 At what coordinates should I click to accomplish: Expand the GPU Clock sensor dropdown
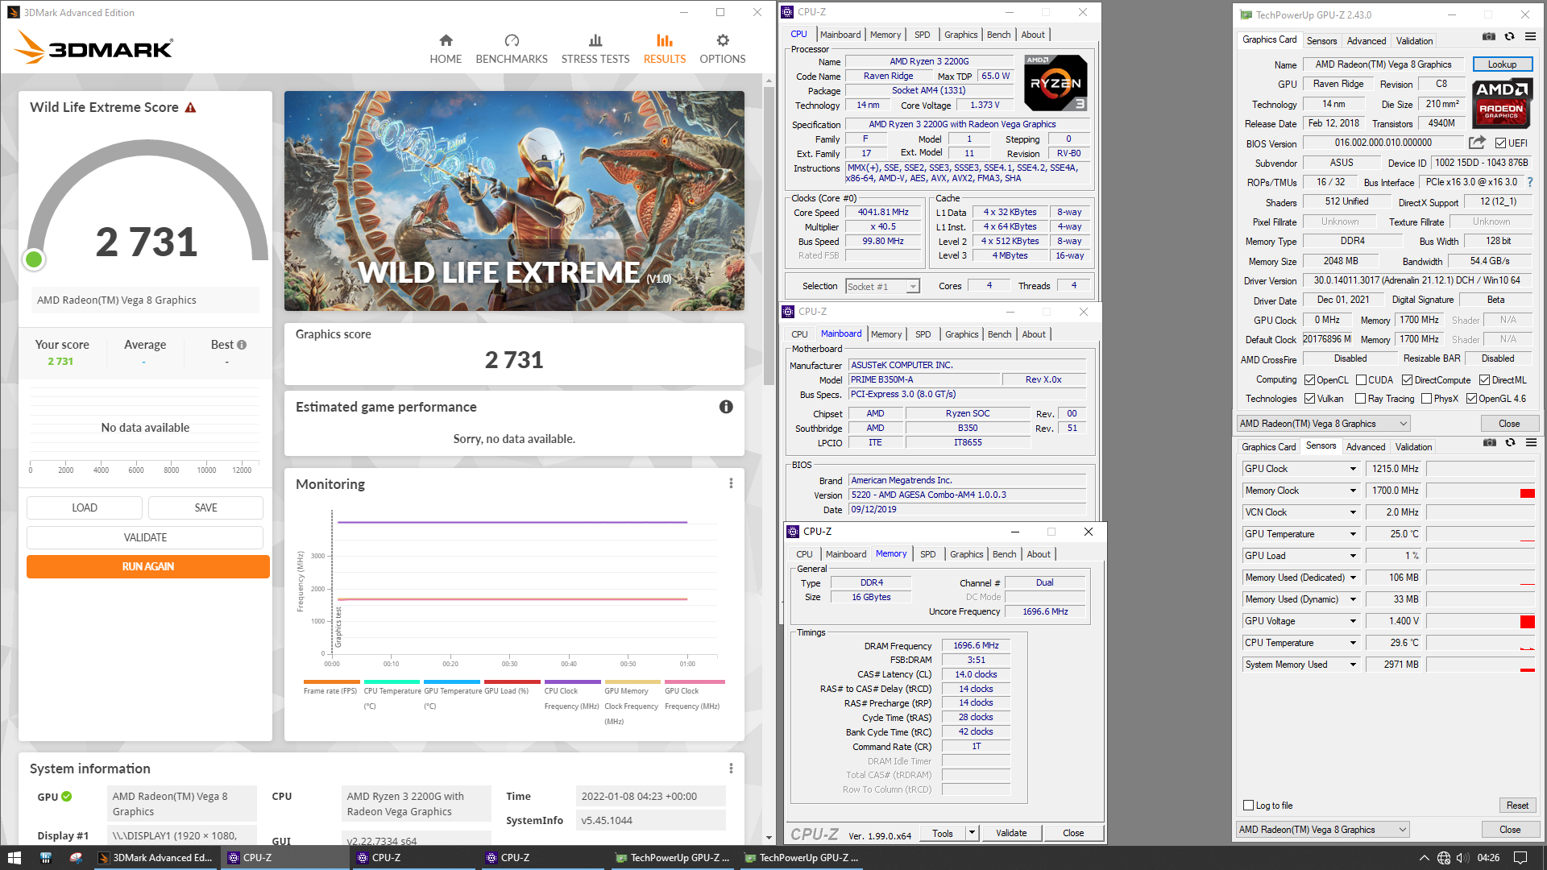point(1353,469)
